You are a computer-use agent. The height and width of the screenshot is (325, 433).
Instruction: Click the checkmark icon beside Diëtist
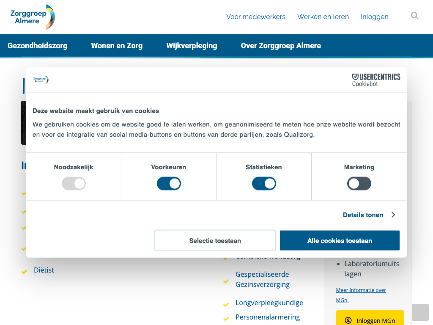click(25, 271)
